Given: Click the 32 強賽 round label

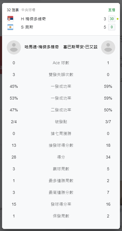Looking at the screenshot, I should [x=13, y=10].
